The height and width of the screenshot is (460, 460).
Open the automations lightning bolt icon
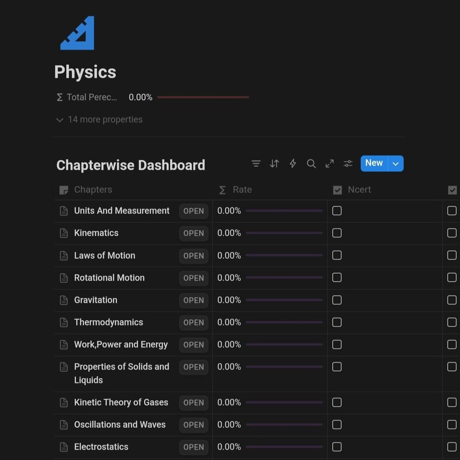coord(293,163)
